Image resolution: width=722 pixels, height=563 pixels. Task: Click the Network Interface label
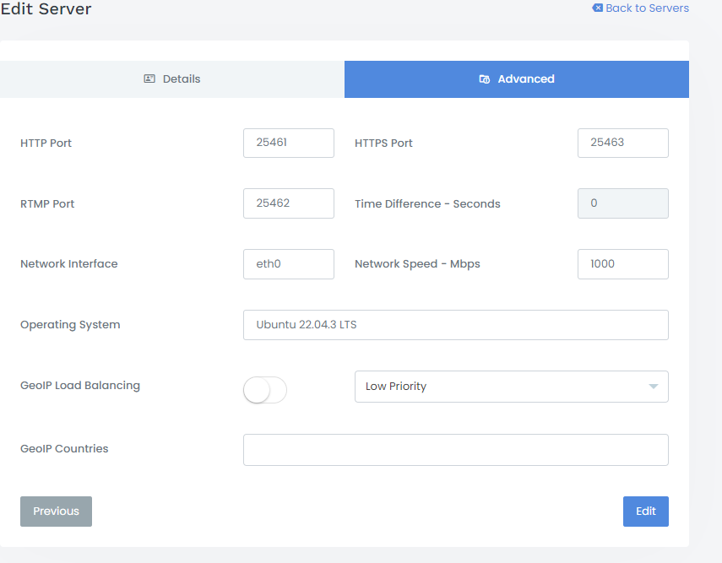click(x=69, y=264)
